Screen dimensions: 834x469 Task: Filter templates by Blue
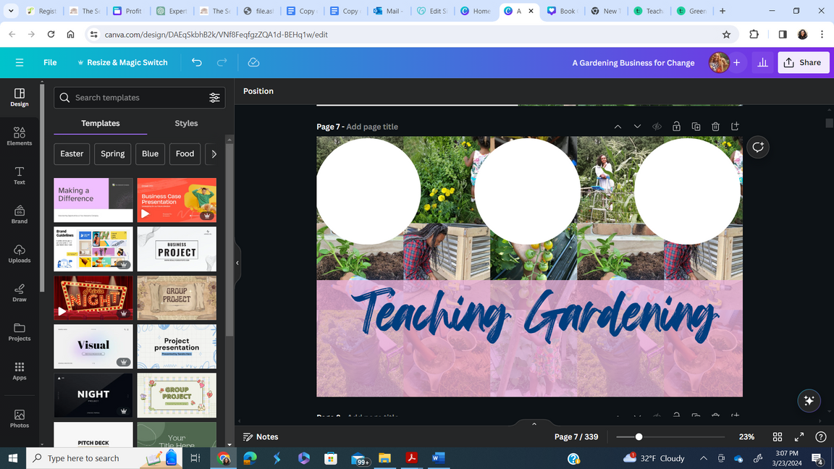coord(150,153)
